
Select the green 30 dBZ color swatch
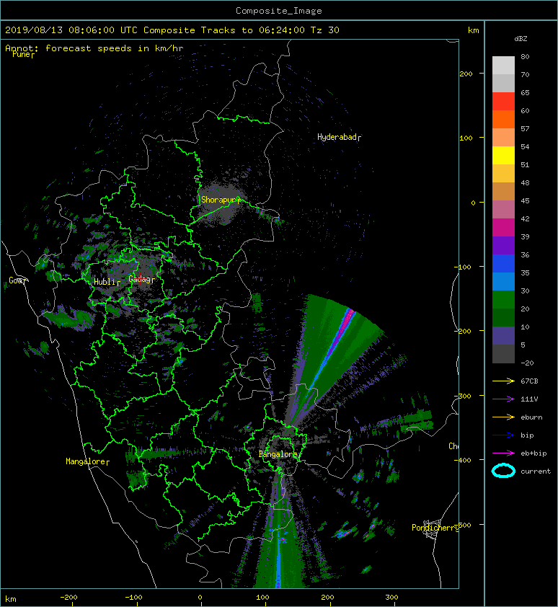tap(503, 300)
